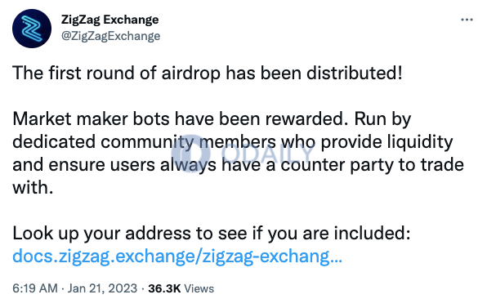Screen dimensions: 487x308
Task: Open the @ZigZagExchange handle link
Action: point(110,36)
